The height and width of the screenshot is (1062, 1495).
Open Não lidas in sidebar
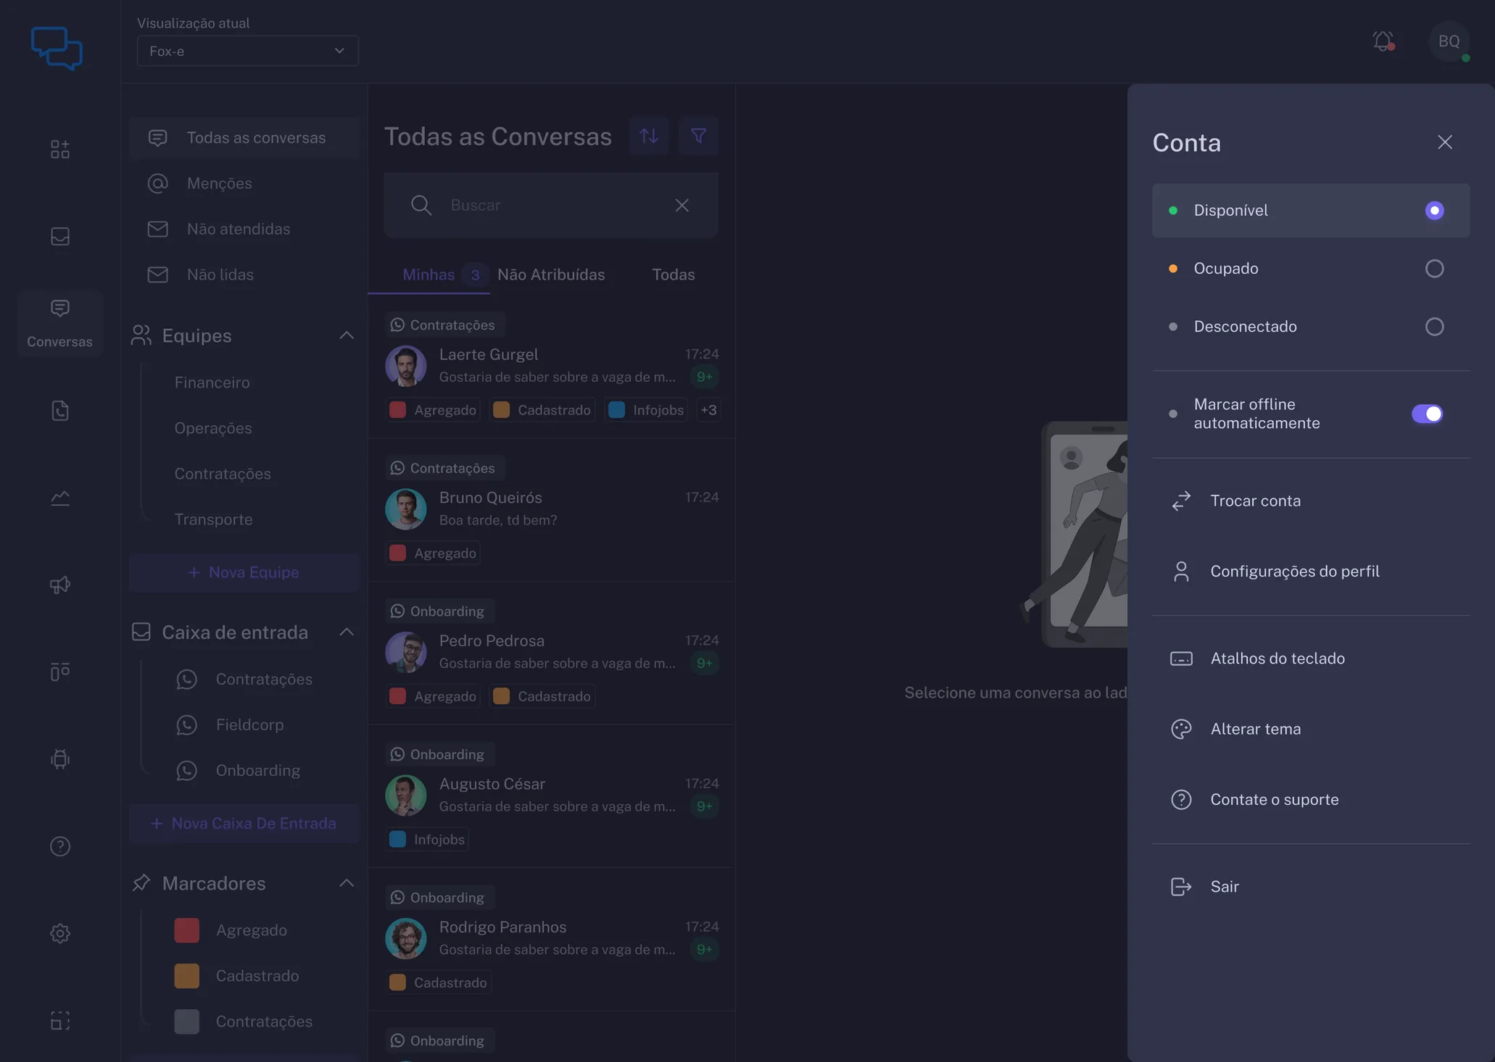click(x=244, y=275)
